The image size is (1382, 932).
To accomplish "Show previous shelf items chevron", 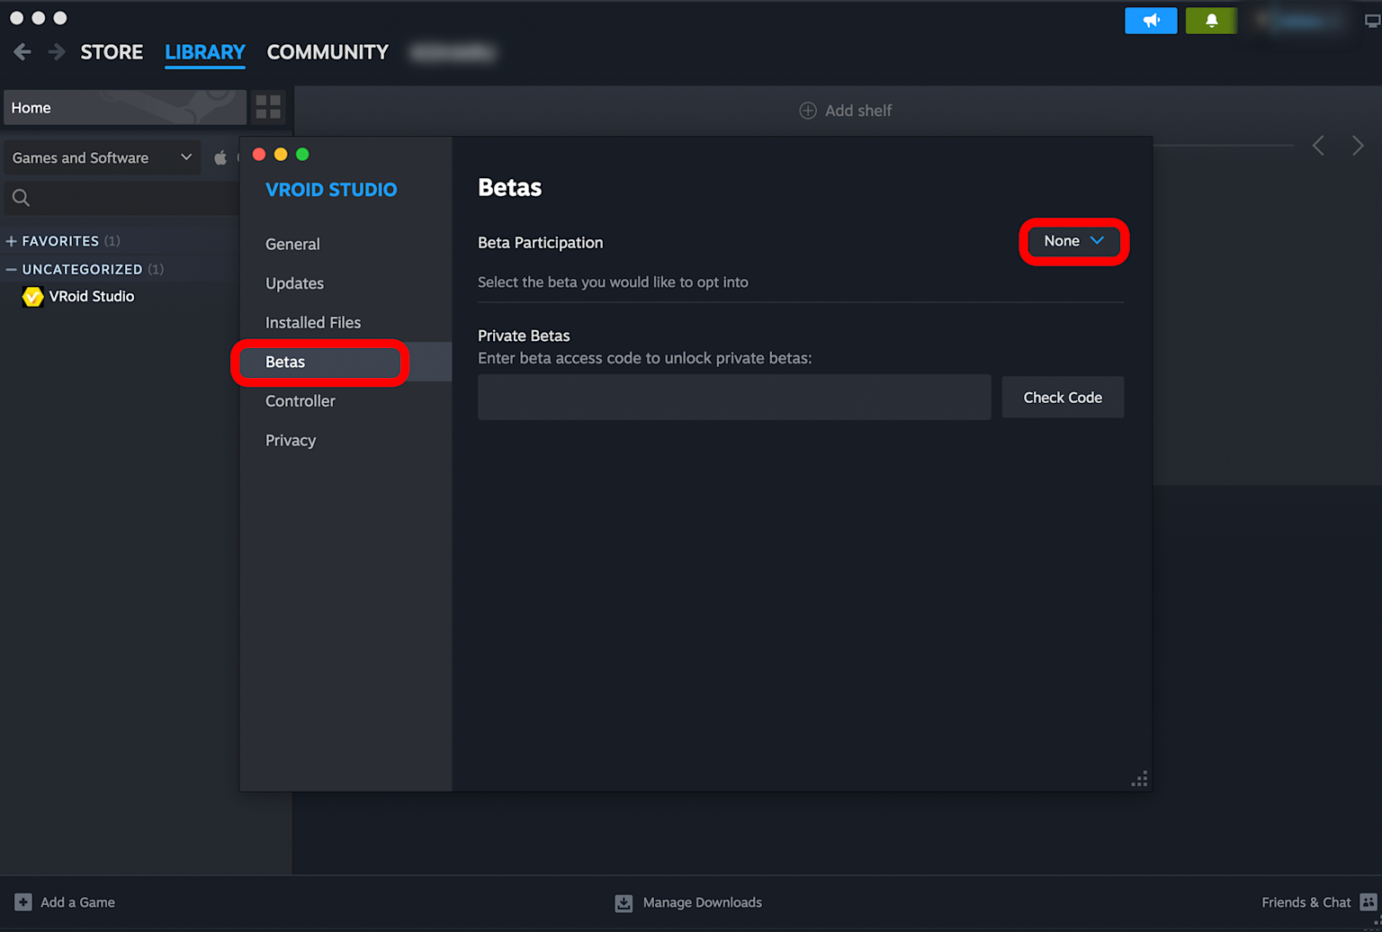I will 1318,145.
